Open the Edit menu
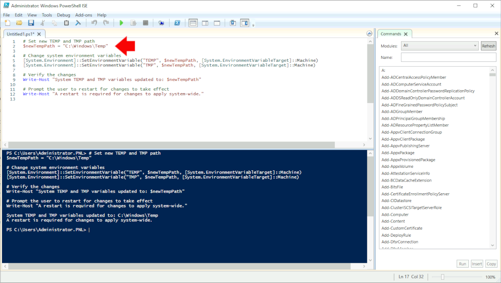501x283 pixels. [x=18, y=15]
